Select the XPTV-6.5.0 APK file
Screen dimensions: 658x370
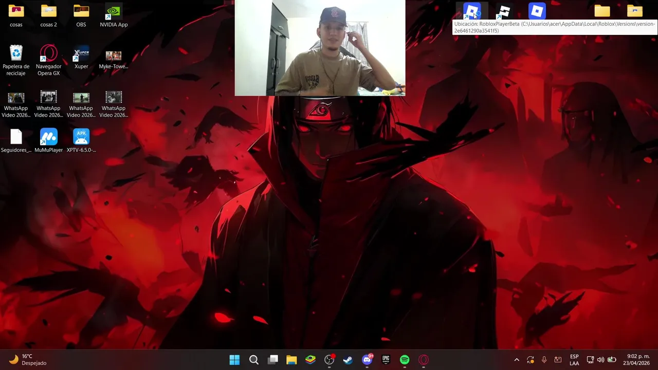81,141
